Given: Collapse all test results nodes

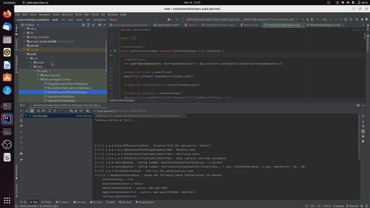Looking at the screenshot, I should click(x=55, y=111).
